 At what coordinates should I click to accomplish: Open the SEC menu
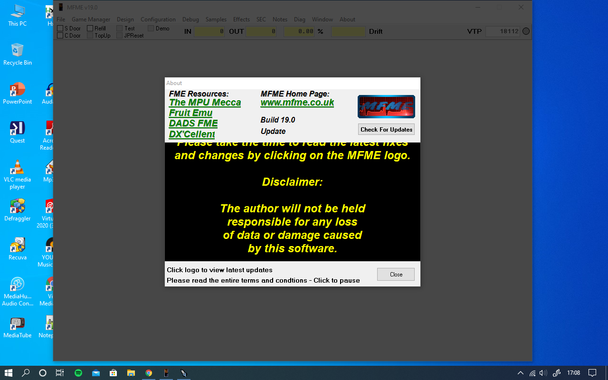261,19
